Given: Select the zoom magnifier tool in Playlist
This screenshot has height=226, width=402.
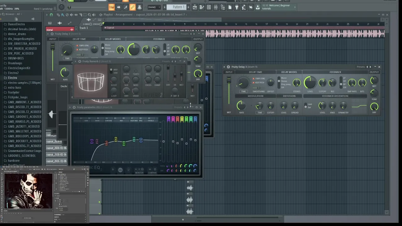Looking at the screenshot, I should point(89,15).
